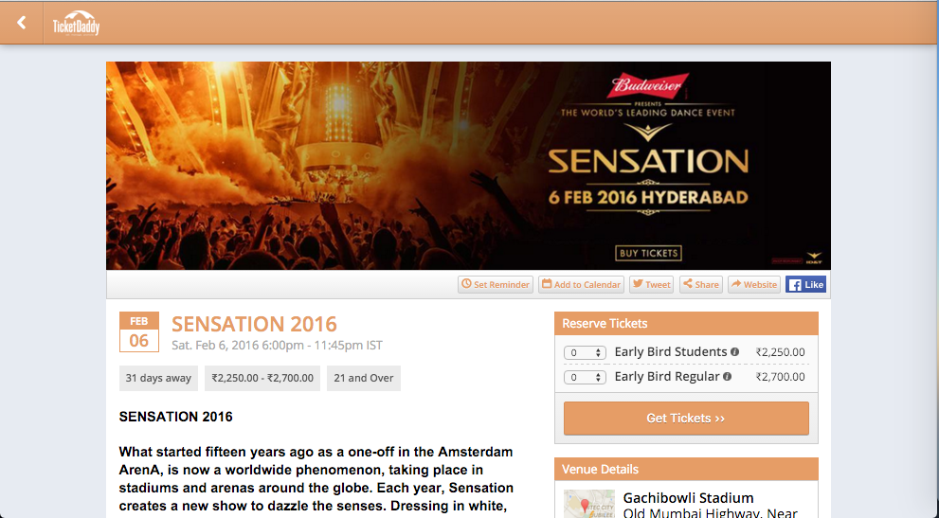This screenshot has width=939, height=518.
Task: Click the Share button
Action: click(x=700, y=284)
